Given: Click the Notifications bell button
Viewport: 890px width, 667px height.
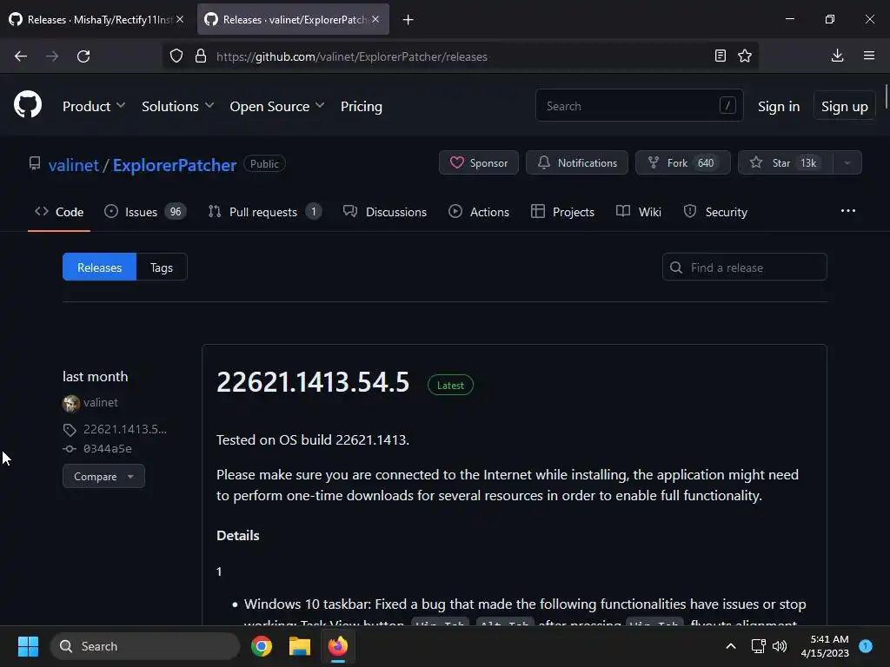Looking at the screenshot, I should 577,162.
